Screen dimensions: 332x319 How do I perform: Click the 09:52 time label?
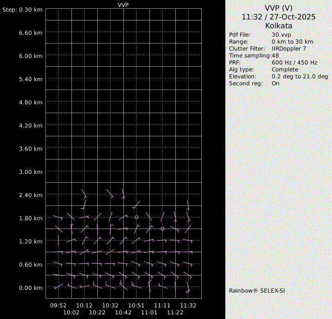58,306
